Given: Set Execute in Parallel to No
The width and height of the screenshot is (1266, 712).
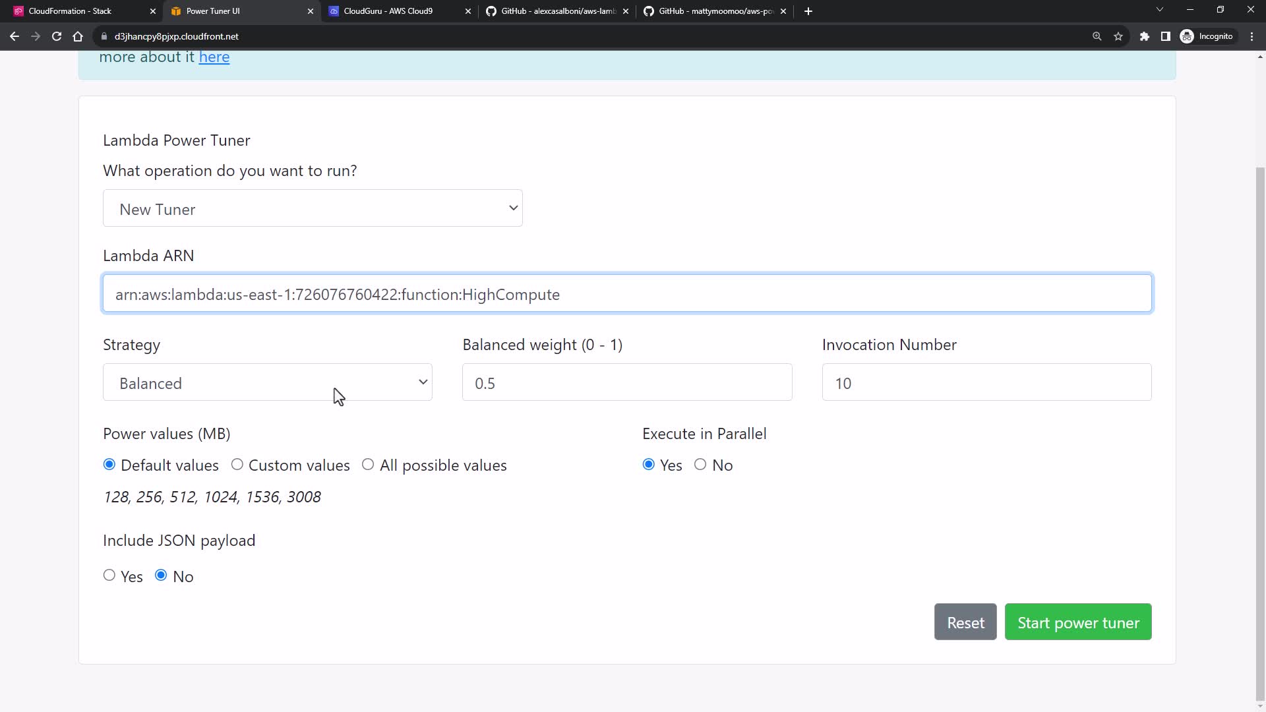Looking at the screenshot, I should pos(700,465).
